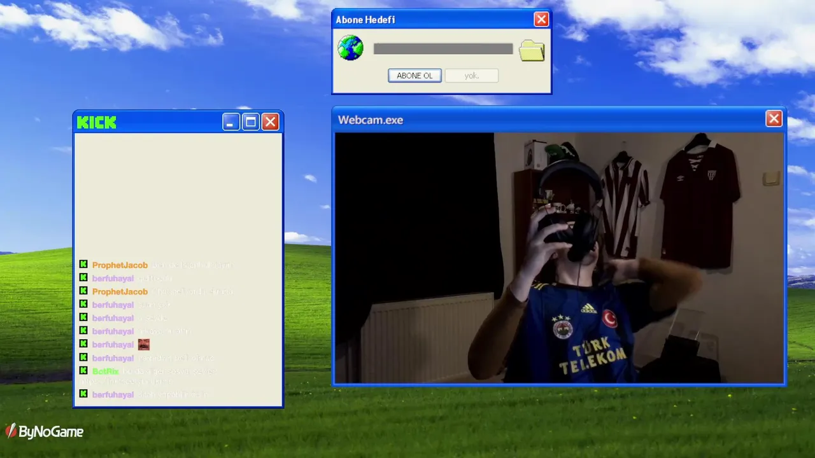Click the webcam video feed
The height and width of the screenshot is (458, 815).
[x=559, y=258]
